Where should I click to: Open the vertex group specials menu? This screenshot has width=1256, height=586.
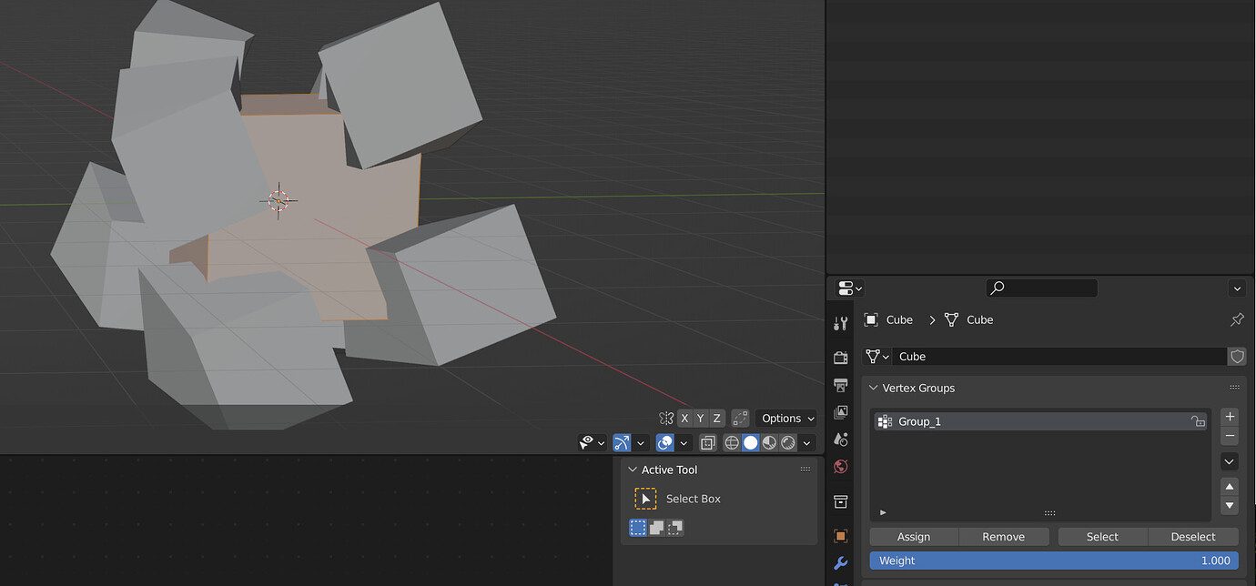click(x=1229, y=461)
